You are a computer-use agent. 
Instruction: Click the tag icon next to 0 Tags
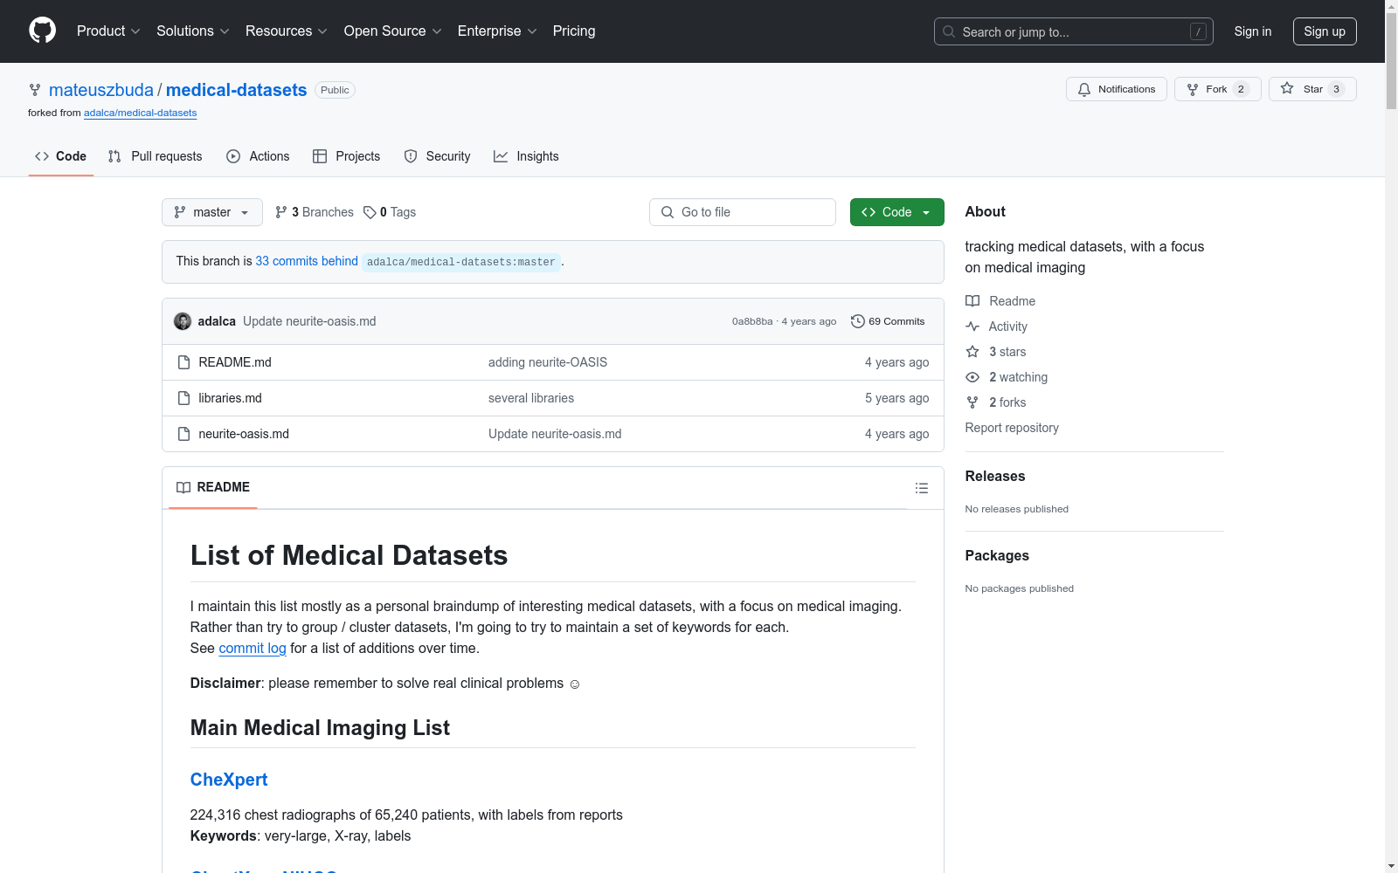tap(370, 212)
